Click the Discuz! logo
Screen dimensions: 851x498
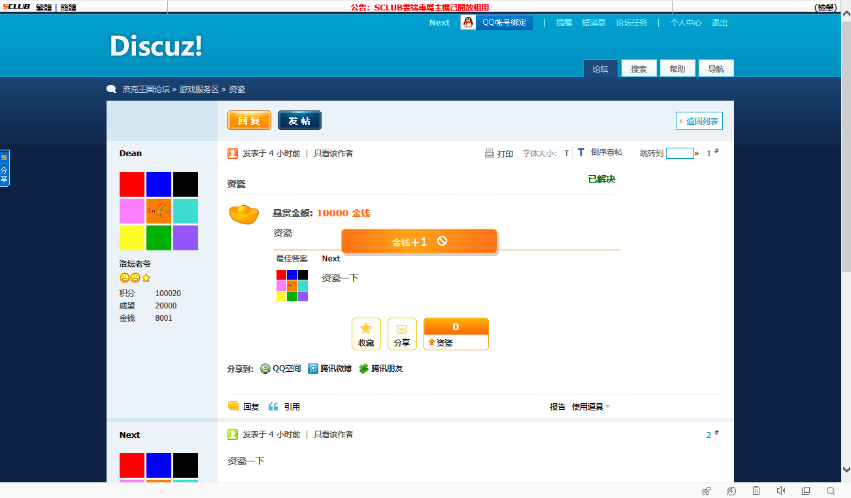156,46
